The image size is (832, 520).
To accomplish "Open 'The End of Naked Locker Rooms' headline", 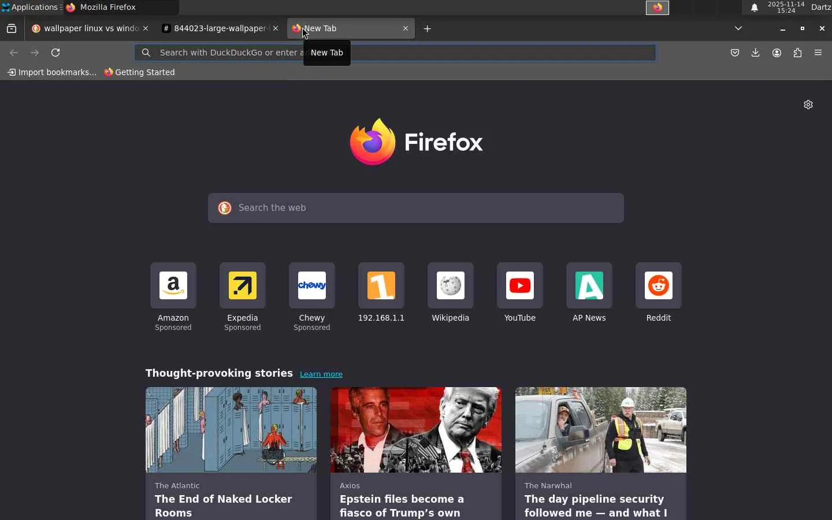I will click(224, 506).
